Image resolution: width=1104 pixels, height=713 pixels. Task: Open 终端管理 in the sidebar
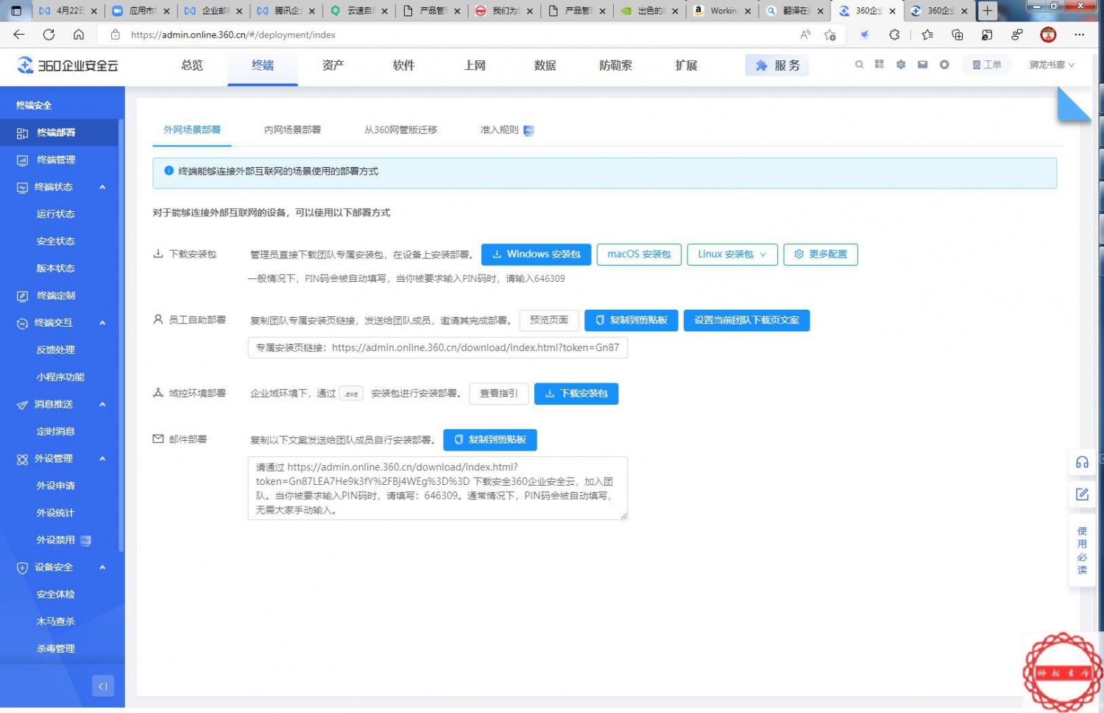pyautogui.click(x=56, y=160)
